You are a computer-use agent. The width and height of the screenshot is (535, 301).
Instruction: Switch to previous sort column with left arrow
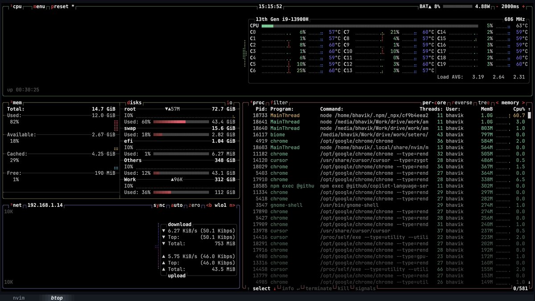tap(497, 103)
